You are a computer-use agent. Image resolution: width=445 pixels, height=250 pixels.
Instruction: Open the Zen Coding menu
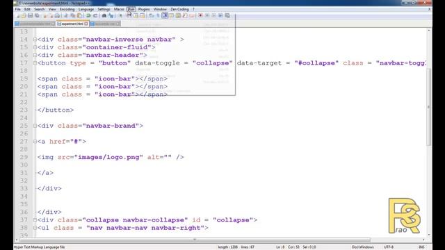click(179, 9)
